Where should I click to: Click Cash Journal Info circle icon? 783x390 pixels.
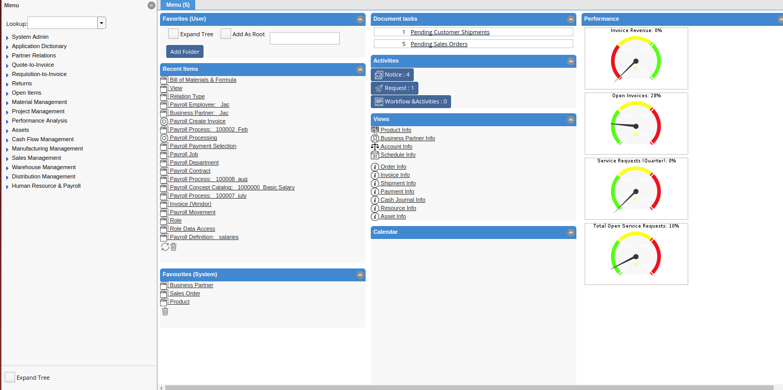(375, 200)
